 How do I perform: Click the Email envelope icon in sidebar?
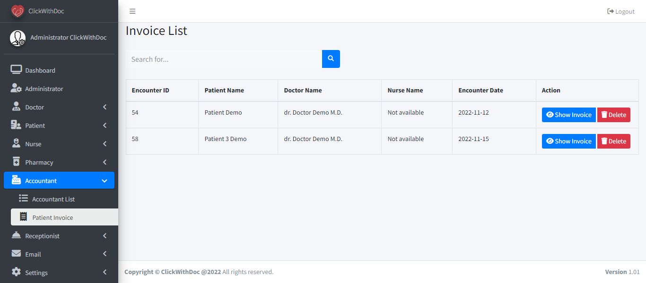point(17,254)
